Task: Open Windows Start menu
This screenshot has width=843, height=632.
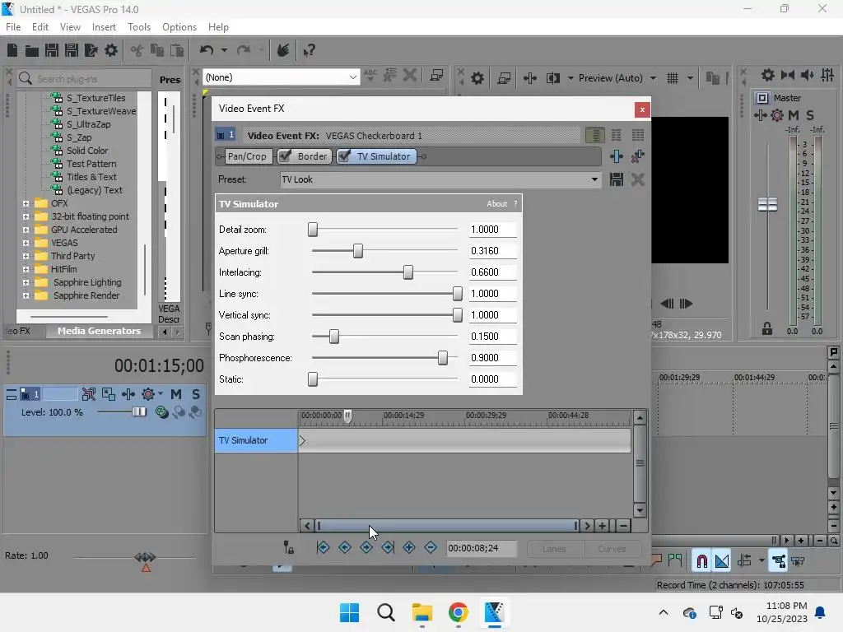Action: [x=349, y=612]
